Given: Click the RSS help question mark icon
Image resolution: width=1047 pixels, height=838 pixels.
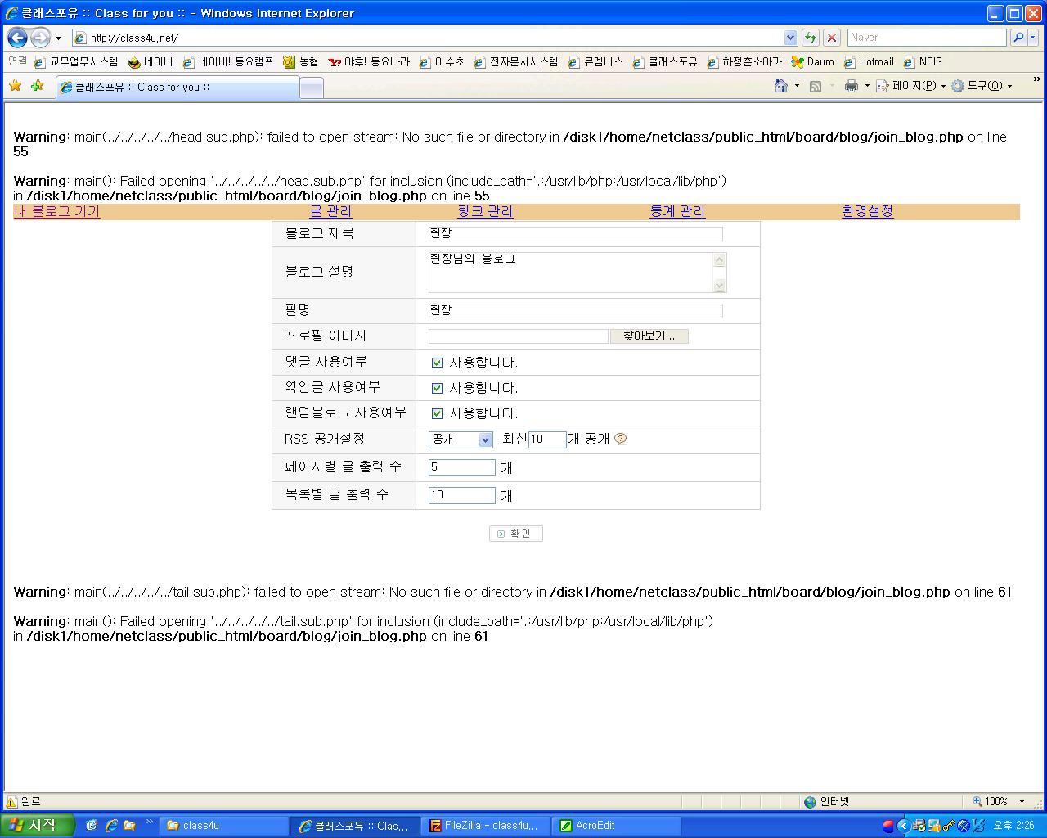Looking at the screenshot, I should tap(620, 439).
